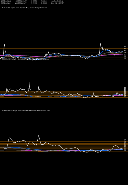This screenshot has width=128, height=185.
Task: Click the 35 price label on daily chart axis
Action: [x=125, y=47]
